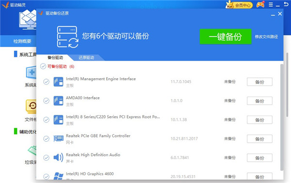Open the 检测概要 tab in main window
291x183 pixels.
(x=22, y=41)
